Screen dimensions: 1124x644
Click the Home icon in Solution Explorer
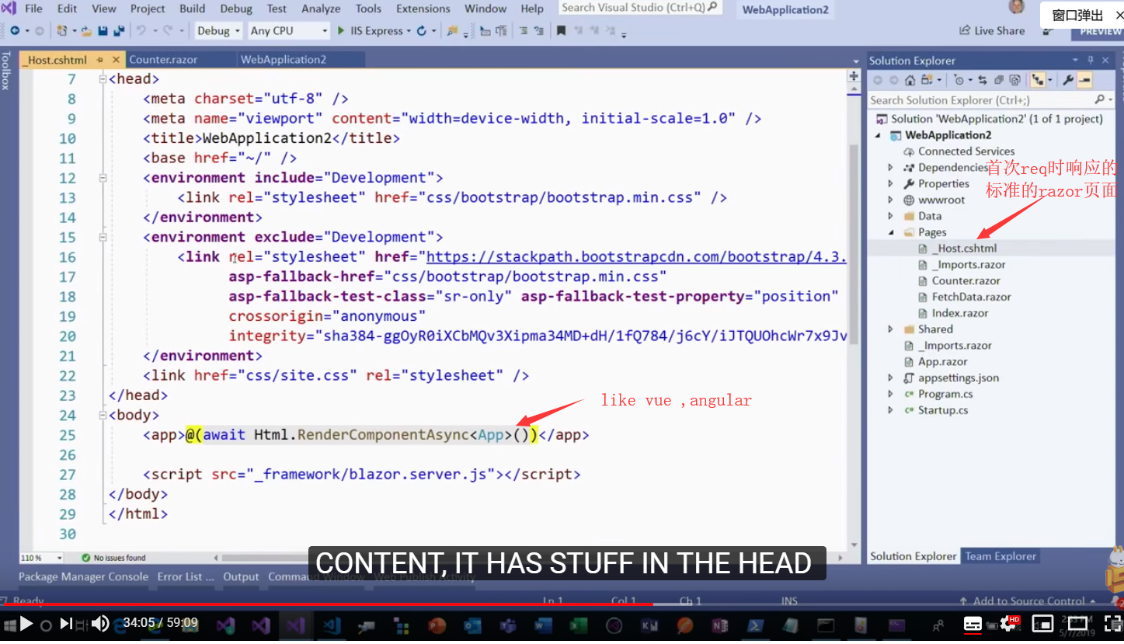point(910,80)
